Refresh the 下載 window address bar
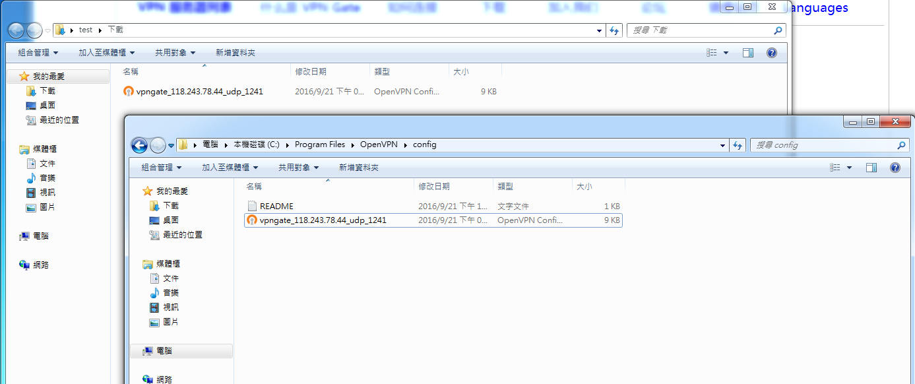This screenshot has width=915, height=384. pos(614,30)
